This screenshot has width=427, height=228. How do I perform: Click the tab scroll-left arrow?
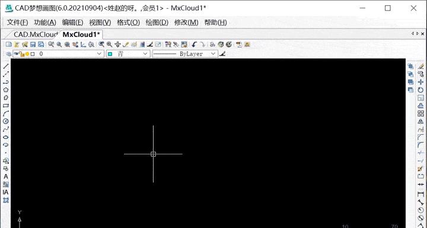tap(413, 33)
